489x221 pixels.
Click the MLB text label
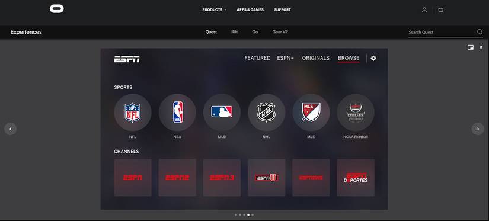(x=222, y=137)
